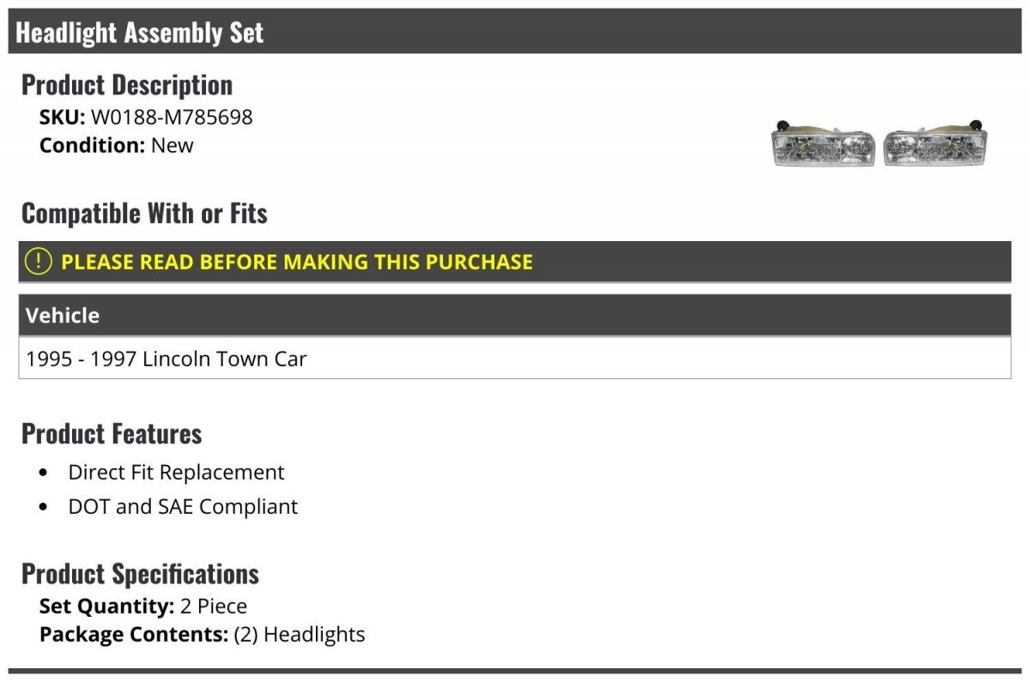Select the SKU number W0188-M785698
Viewport: 1030px width, 682px height.
tap(172, 117)
